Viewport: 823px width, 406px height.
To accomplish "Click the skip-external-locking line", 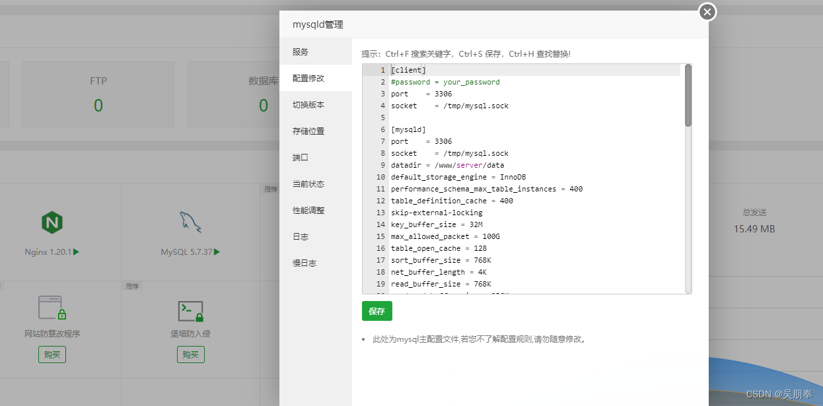I will pyautogui.click(x=437, y=213).
